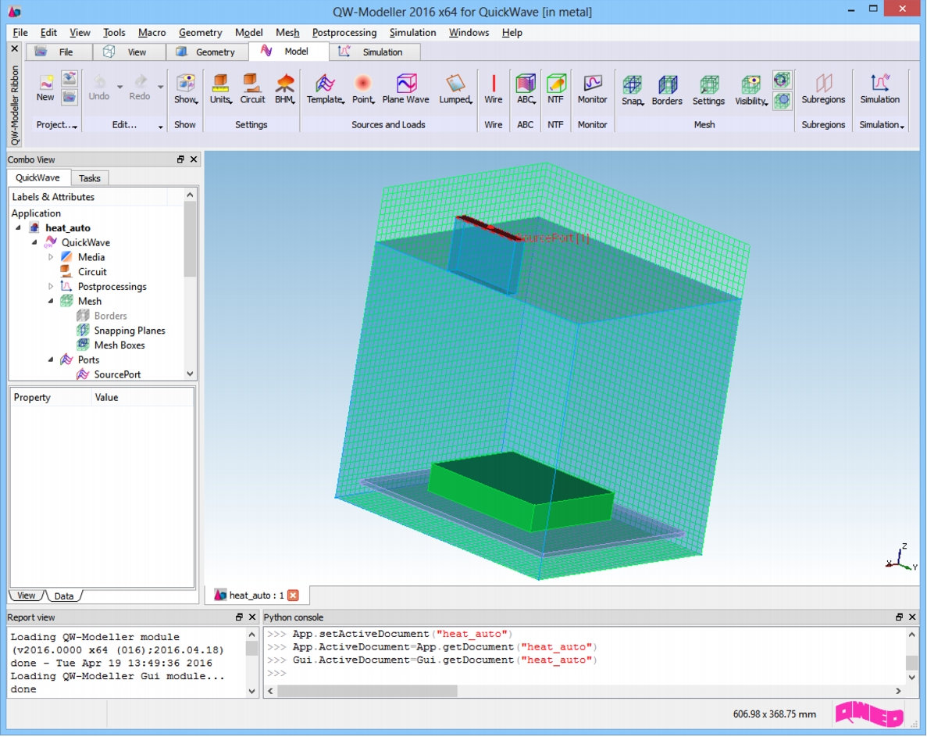Expand the Simulation... group dropdown

[x=882, y=125]
